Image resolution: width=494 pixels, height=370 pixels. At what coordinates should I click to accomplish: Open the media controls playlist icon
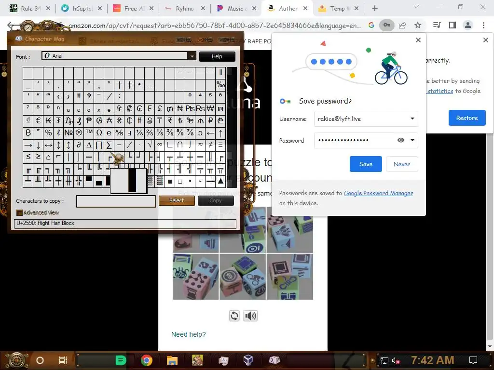click(x=437, y=25)
